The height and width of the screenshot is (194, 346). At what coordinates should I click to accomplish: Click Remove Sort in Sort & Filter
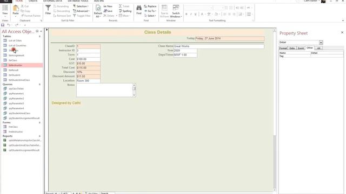coord(62,16)
